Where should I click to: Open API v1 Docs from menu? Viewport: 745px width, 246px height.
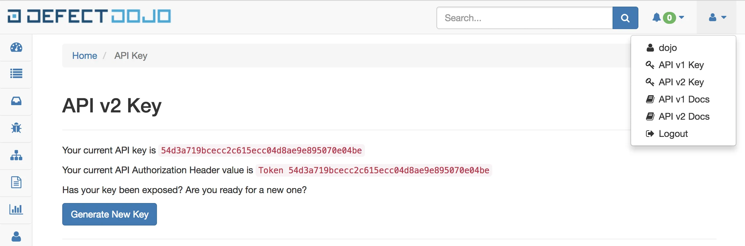pos(684,99)
